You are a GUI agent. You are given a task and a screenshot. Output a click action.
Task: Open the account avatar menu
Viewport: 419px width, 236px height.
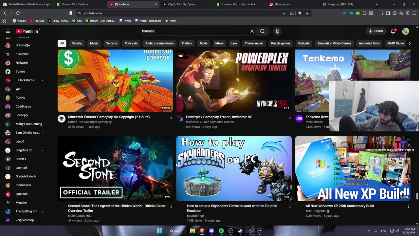click(406, 31)
